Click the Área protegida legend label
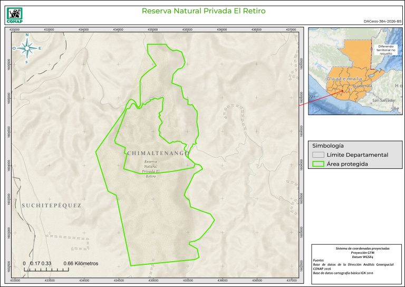This screenshot has height=287, width=405. (x=347, y=164)
